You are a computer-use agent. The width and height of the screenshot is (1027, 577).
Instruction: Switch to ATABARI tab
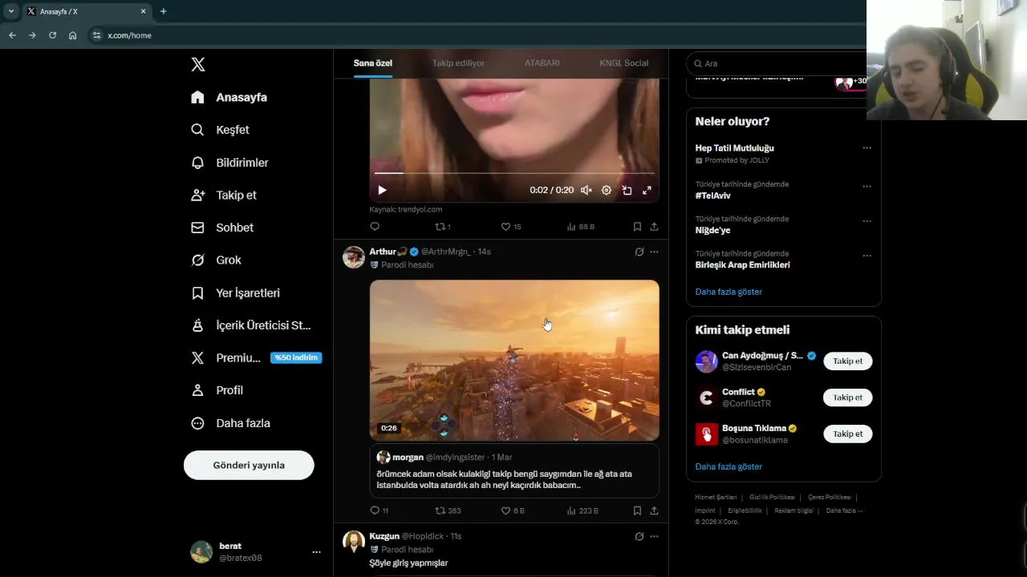coord(542,63)
